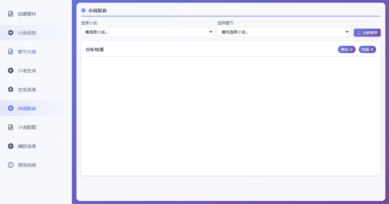Viewport: 389px width, 204px height.
Task: Click the document icon beside 章节大纲
Action: click(x=11, y=52)
